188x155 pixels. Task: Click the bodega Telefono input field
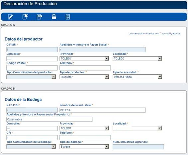[85, 138]
